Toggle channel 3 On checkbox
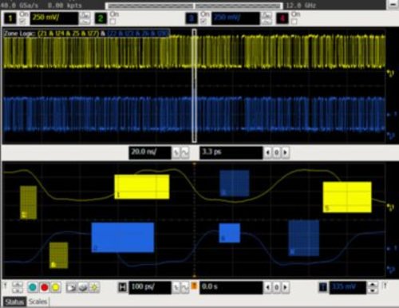Image resolution: width=399 pixels, height=308 pixels. click(203, 21)
